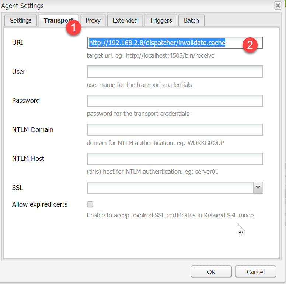
Task: Switch to the Batch tab
Action: (x=191, y=20)
